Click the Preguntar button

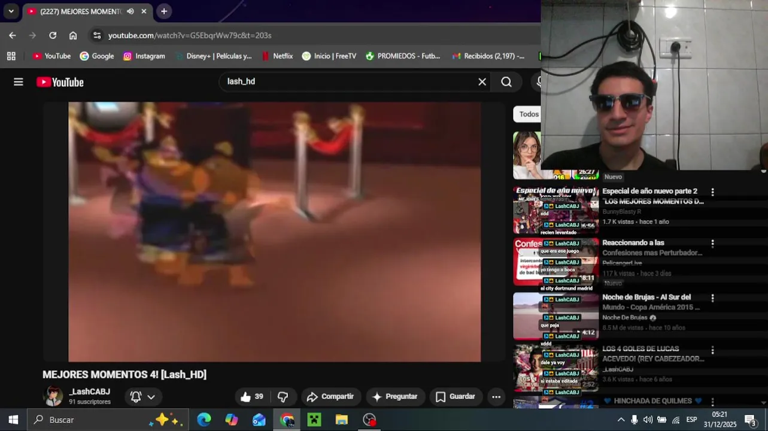[x=394, y=396]
